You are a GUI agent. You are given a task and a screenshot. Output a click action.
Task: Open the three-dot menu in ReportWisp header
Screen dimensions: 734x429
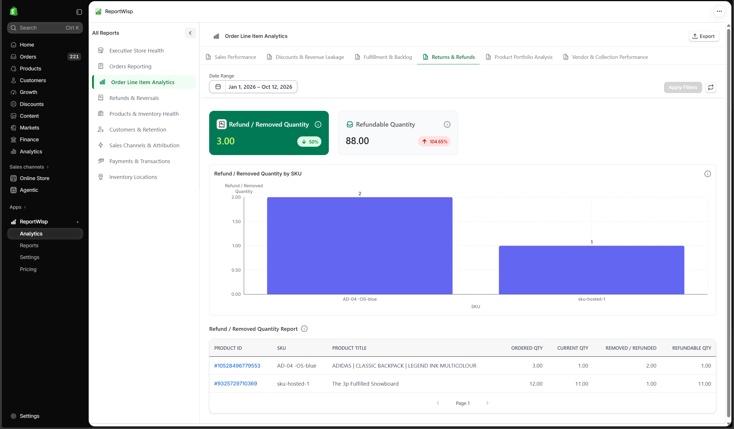click(x=719, y=11)
